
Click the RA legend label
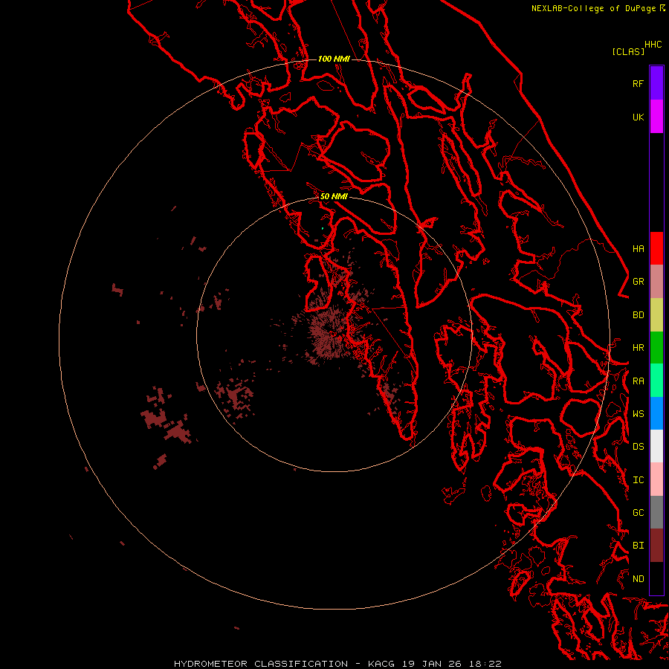[x=638, y=381]
